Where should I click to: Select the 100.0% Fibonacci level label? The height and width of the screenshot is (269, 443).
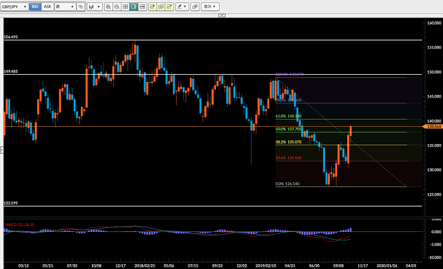290,75
